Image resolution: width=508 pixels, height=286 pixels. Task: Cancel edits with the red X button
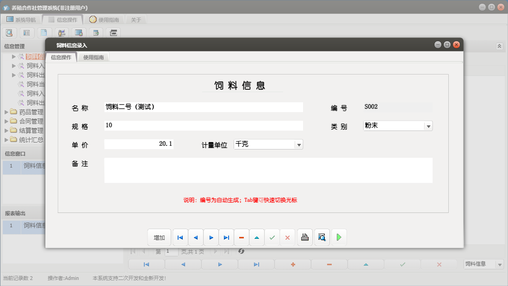[287, 237]
